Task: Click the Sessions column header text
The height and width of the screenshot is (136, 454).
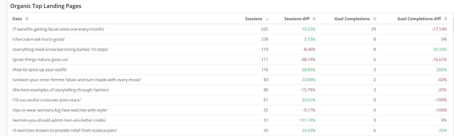Action: click(254, 19)
